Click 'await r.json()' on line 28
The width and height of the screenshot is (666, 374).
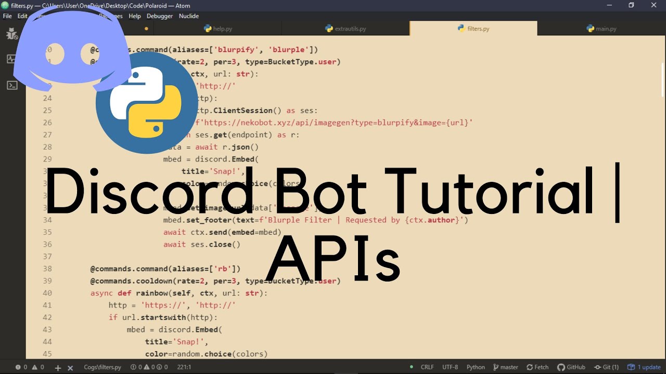click(227, 147)
